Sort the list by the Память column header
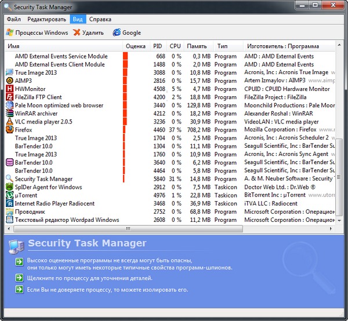 click(x=197, y=46)
